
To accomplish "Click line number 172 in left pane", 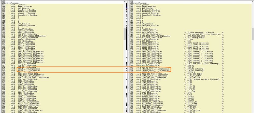I will [3, 69].
